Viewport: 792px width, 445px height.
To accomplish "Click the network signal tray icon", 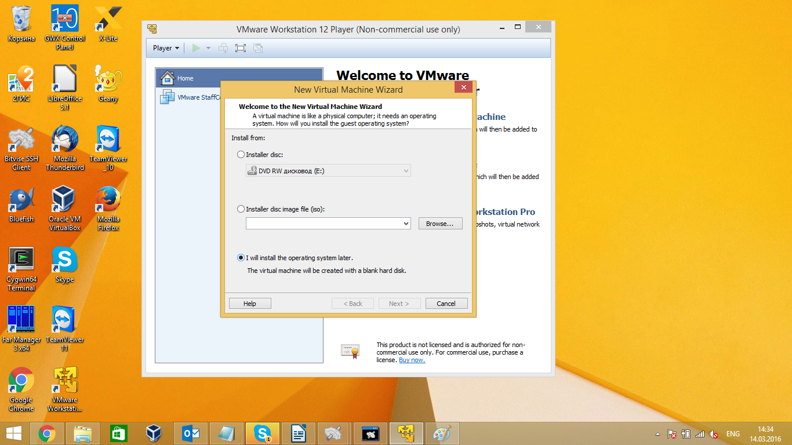I will (700, 433).
